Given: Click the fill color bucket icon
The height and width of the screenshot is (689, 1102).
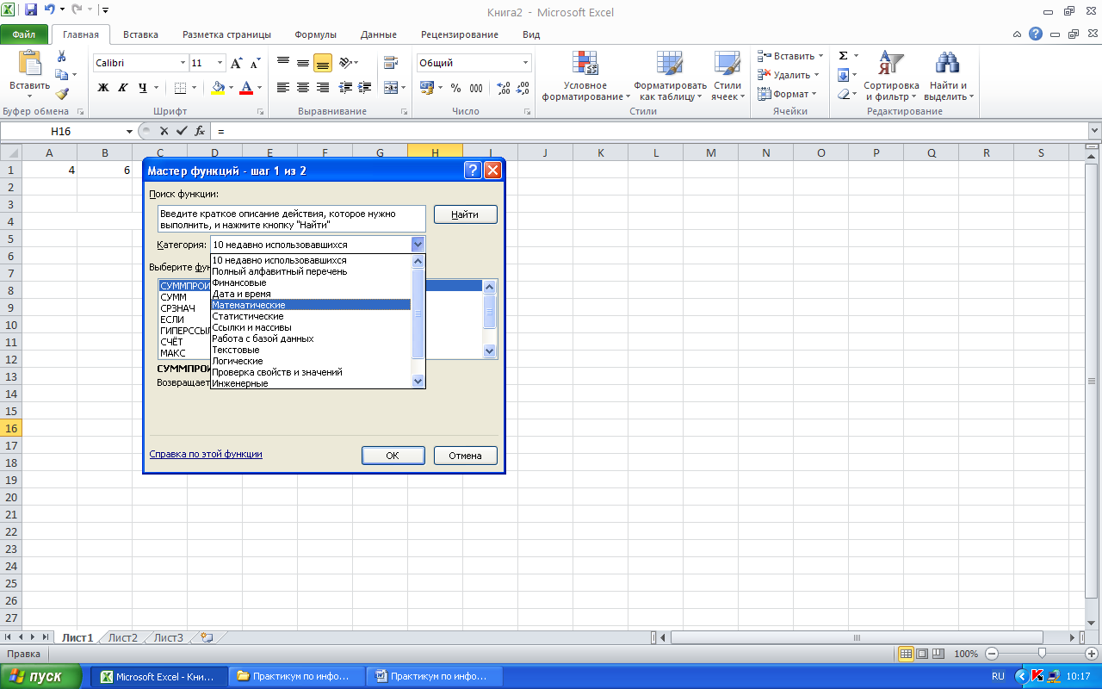Looking at the screenshot, I should click(218, 87).
